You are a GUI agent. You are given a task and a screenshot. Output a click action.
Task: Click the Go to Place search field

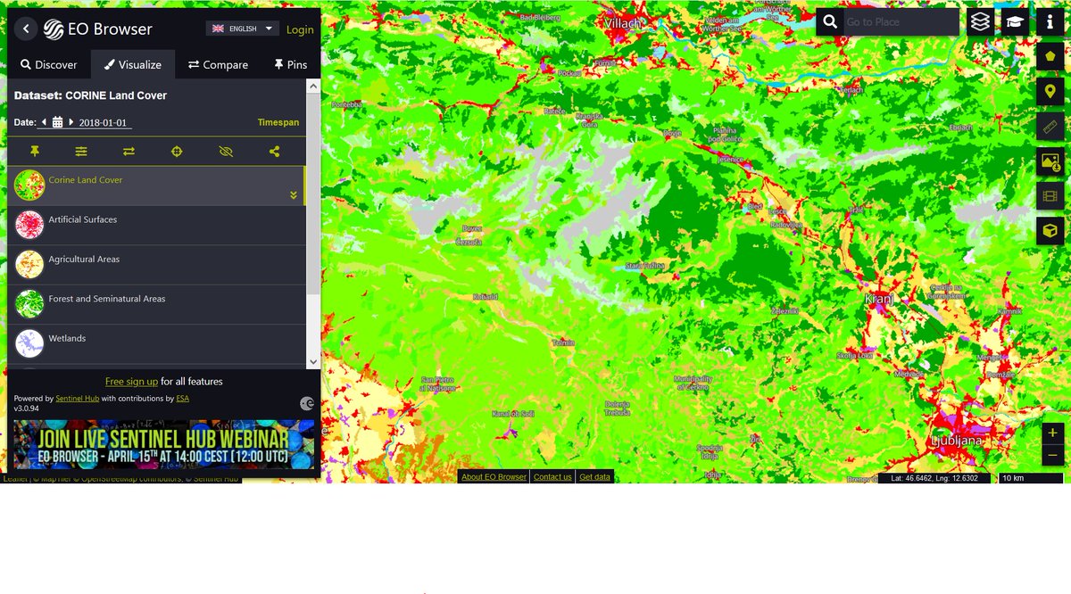[x=901, y=21]
